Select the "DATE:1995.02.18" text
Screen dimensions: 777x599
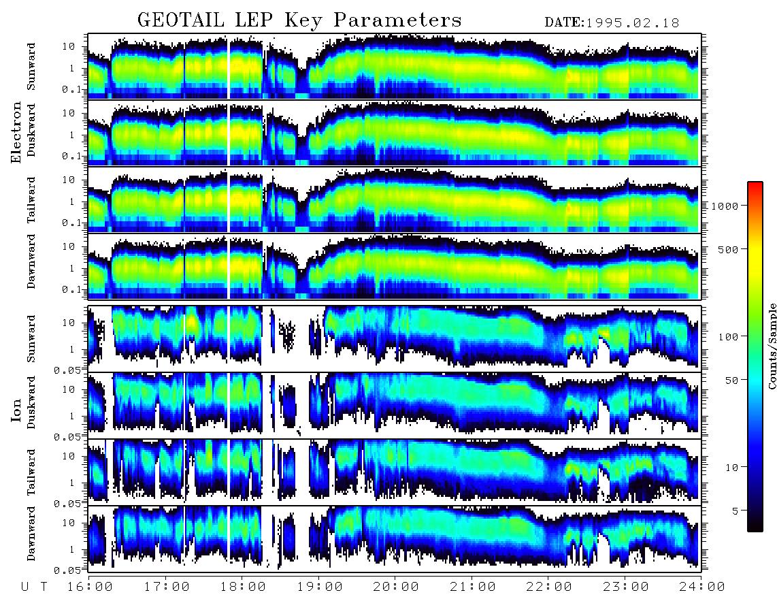point(612,23)
